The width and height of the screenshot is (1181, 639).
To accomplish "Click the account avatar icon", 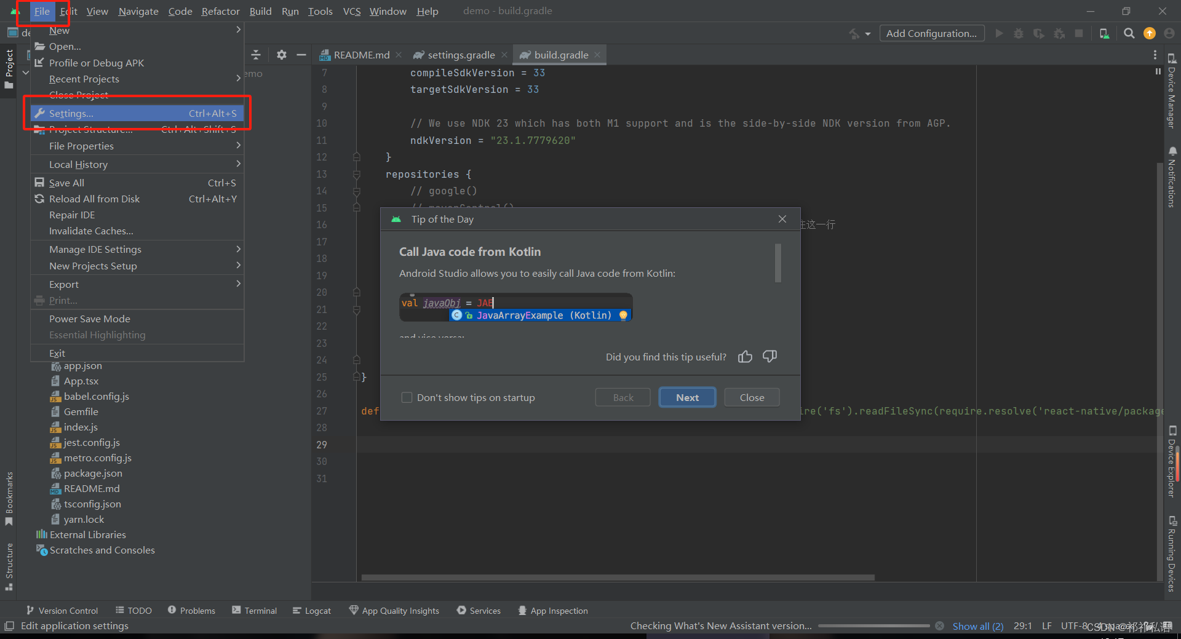I will [1169, 33].
